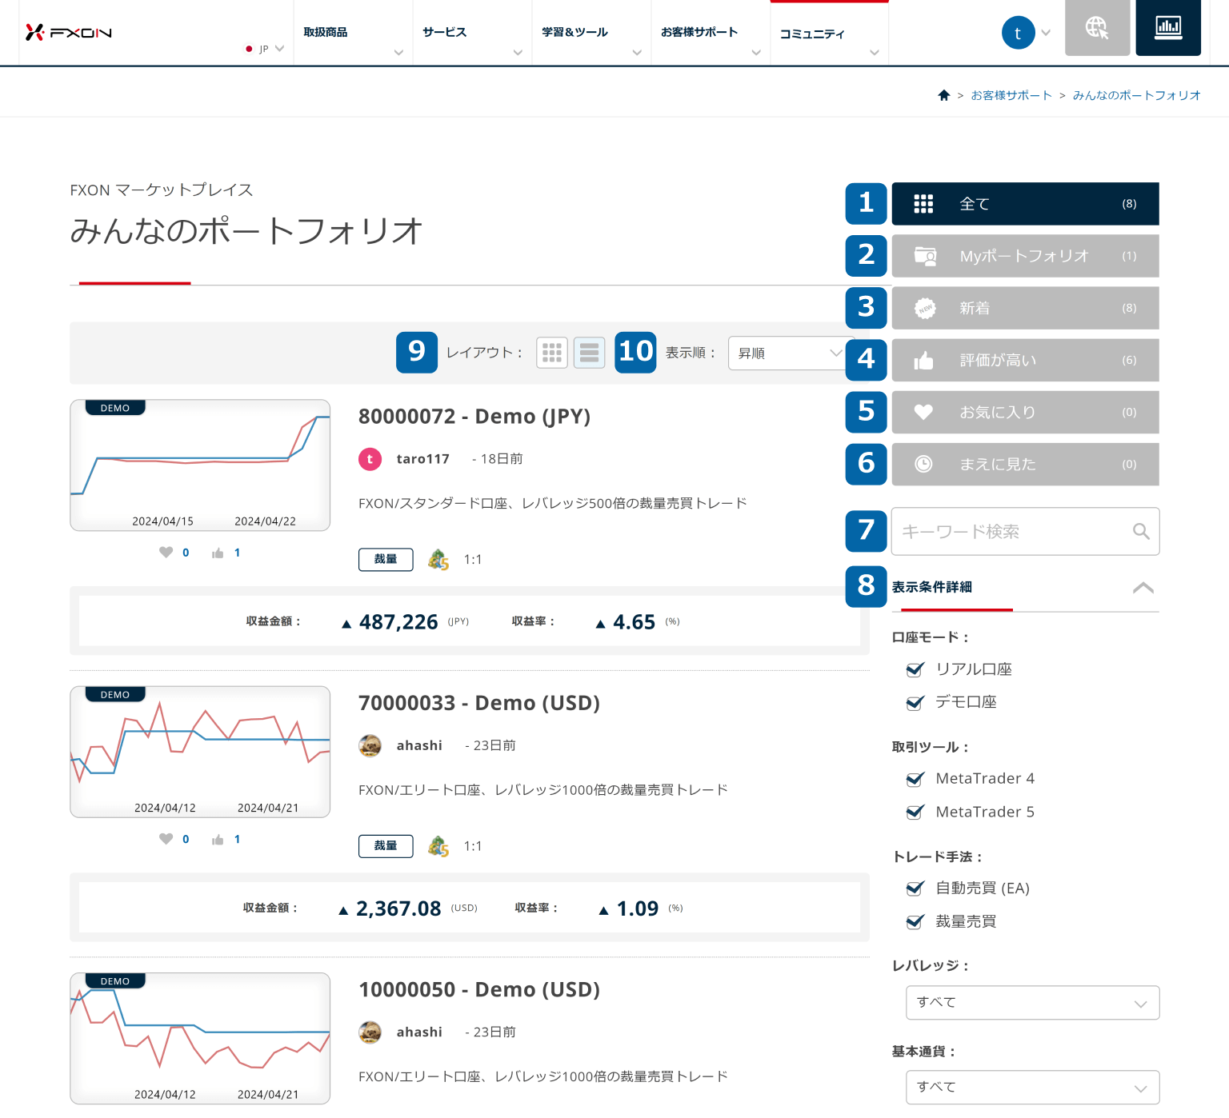Open 80000072 chart thumbnail
Screen dimensions: 1229x1118
tap(200, 465)
